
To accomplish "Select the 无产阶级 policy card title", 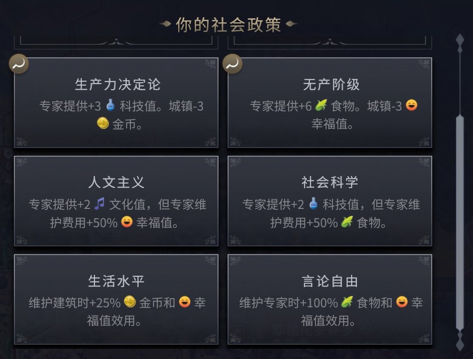I will point(331,84).
